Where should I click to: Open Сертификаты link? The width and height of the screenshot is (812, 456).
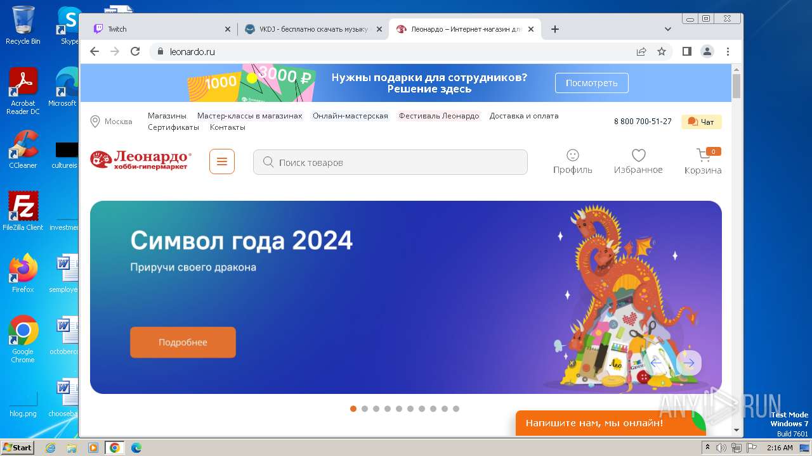point(173,127)
